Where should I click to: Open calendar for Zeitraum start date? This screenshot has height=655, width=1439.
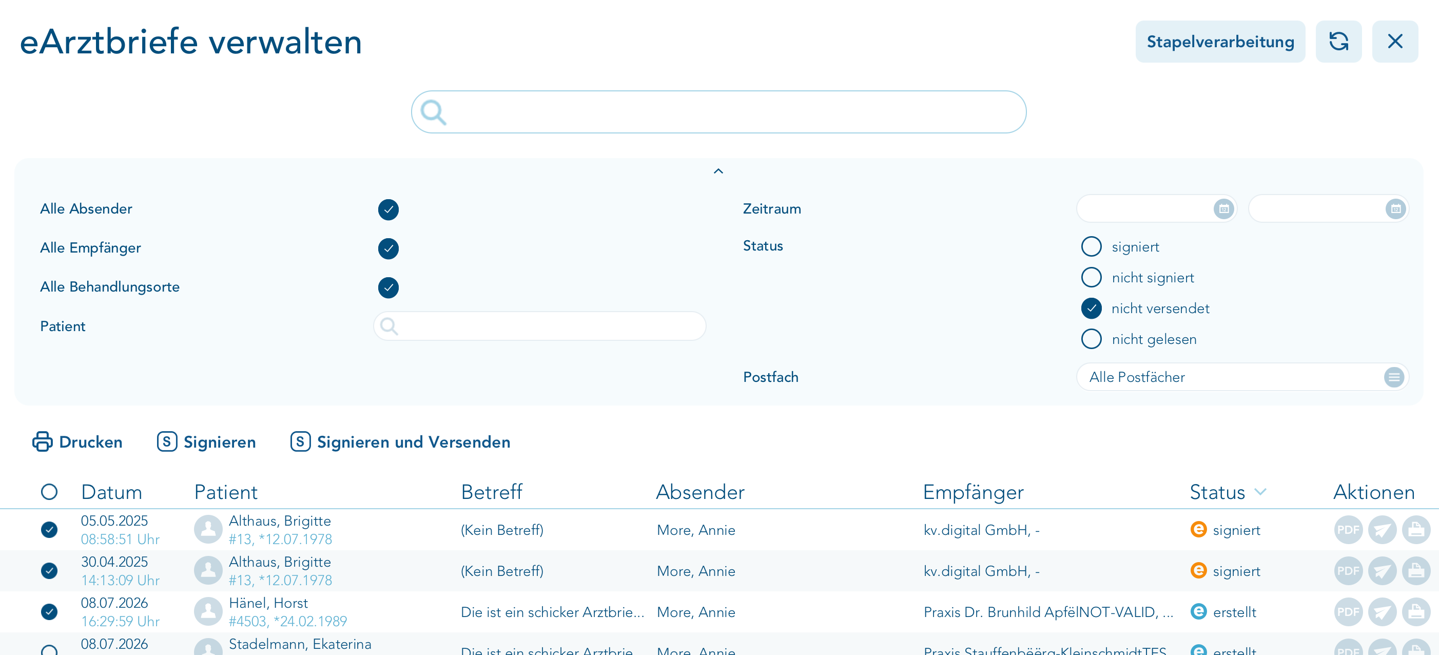(x=1223, y=209)
